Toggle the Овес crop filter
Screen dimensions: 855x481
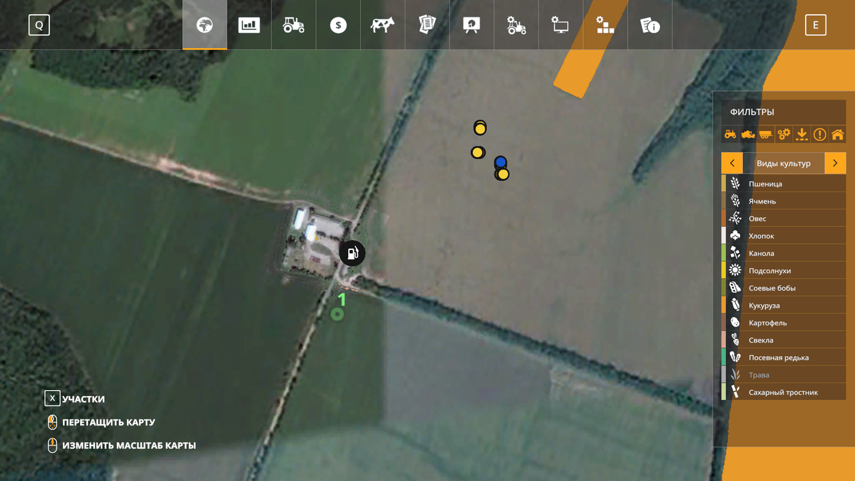point(784,218)
